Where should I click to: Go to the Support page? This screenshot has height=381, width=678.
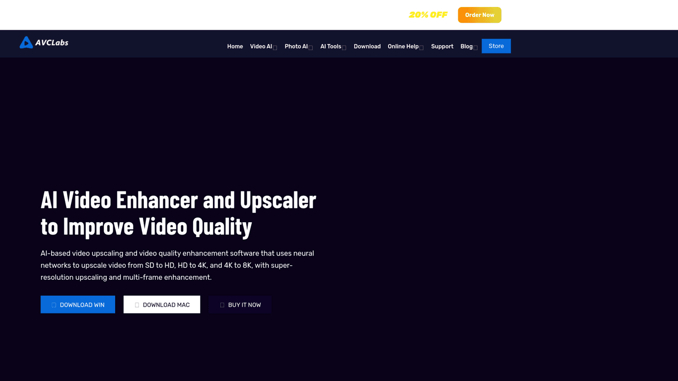pyautogui.click(x=442, y=46)
